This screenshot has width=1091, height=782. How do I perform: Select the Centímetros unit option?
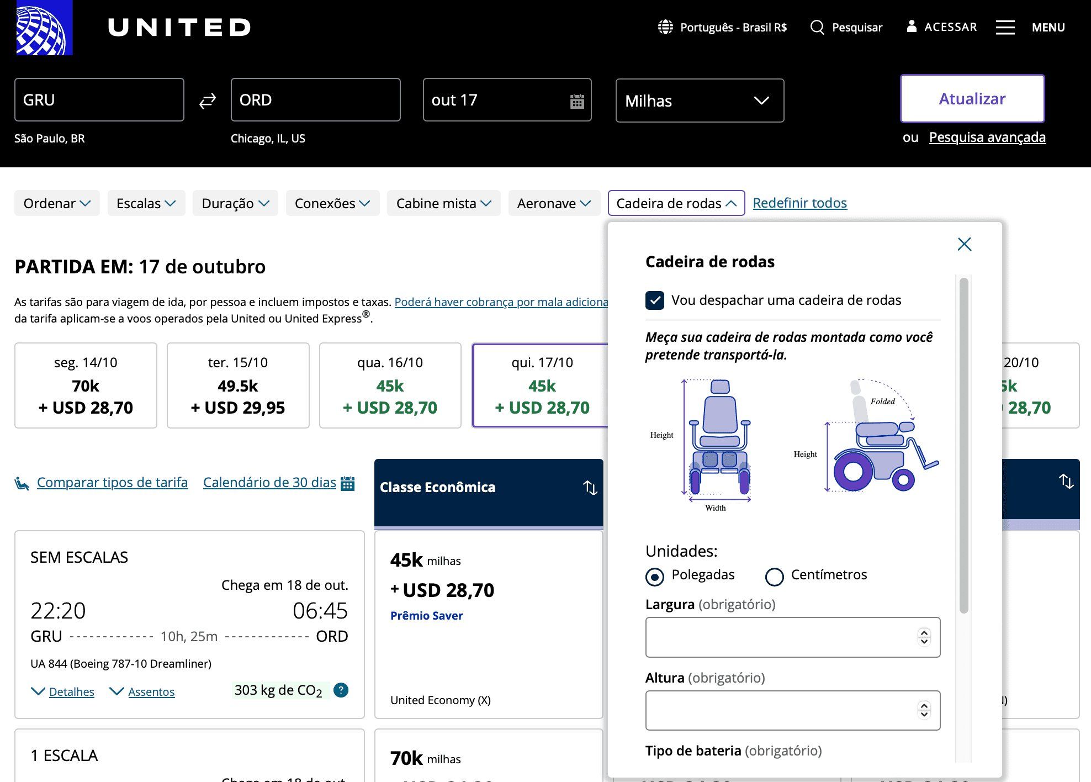[774, 577]
